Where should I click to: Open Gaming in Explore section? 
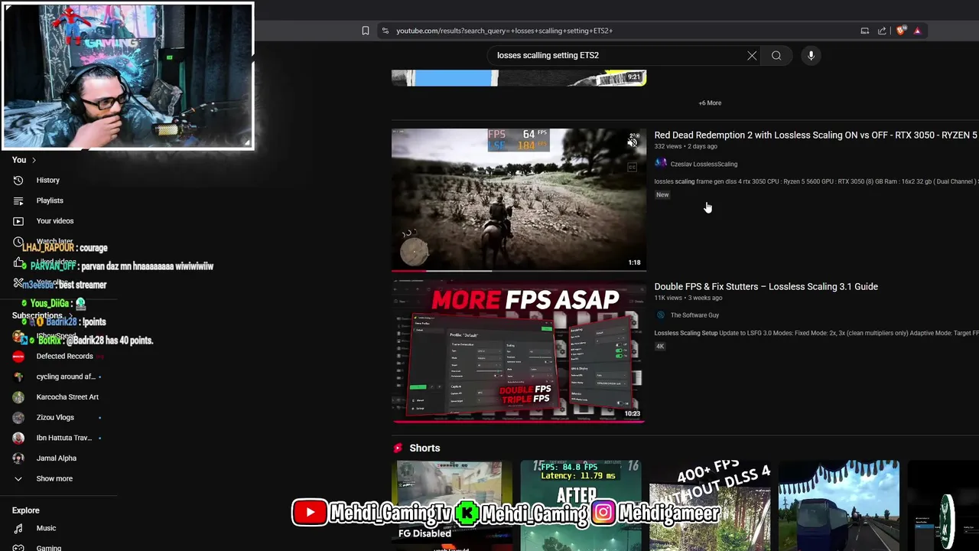(48, 547)
